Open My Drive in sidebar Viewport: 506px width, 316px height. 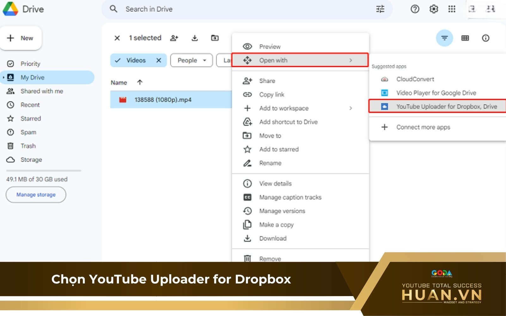pyautogui.click(x=47, y=77)
